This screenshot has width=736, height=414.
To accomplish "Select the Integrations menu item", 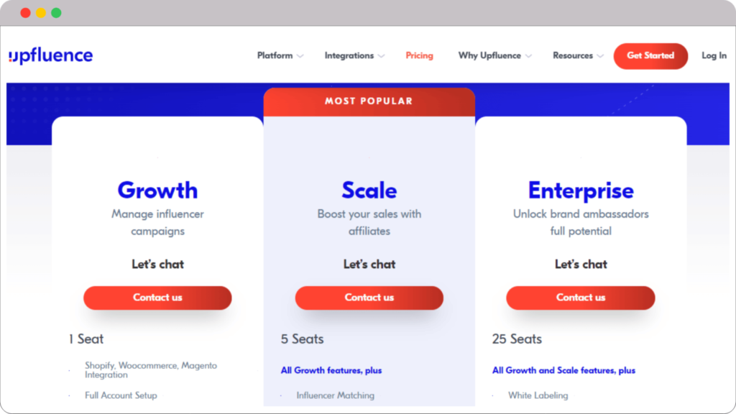I will (x=349, y=55).
